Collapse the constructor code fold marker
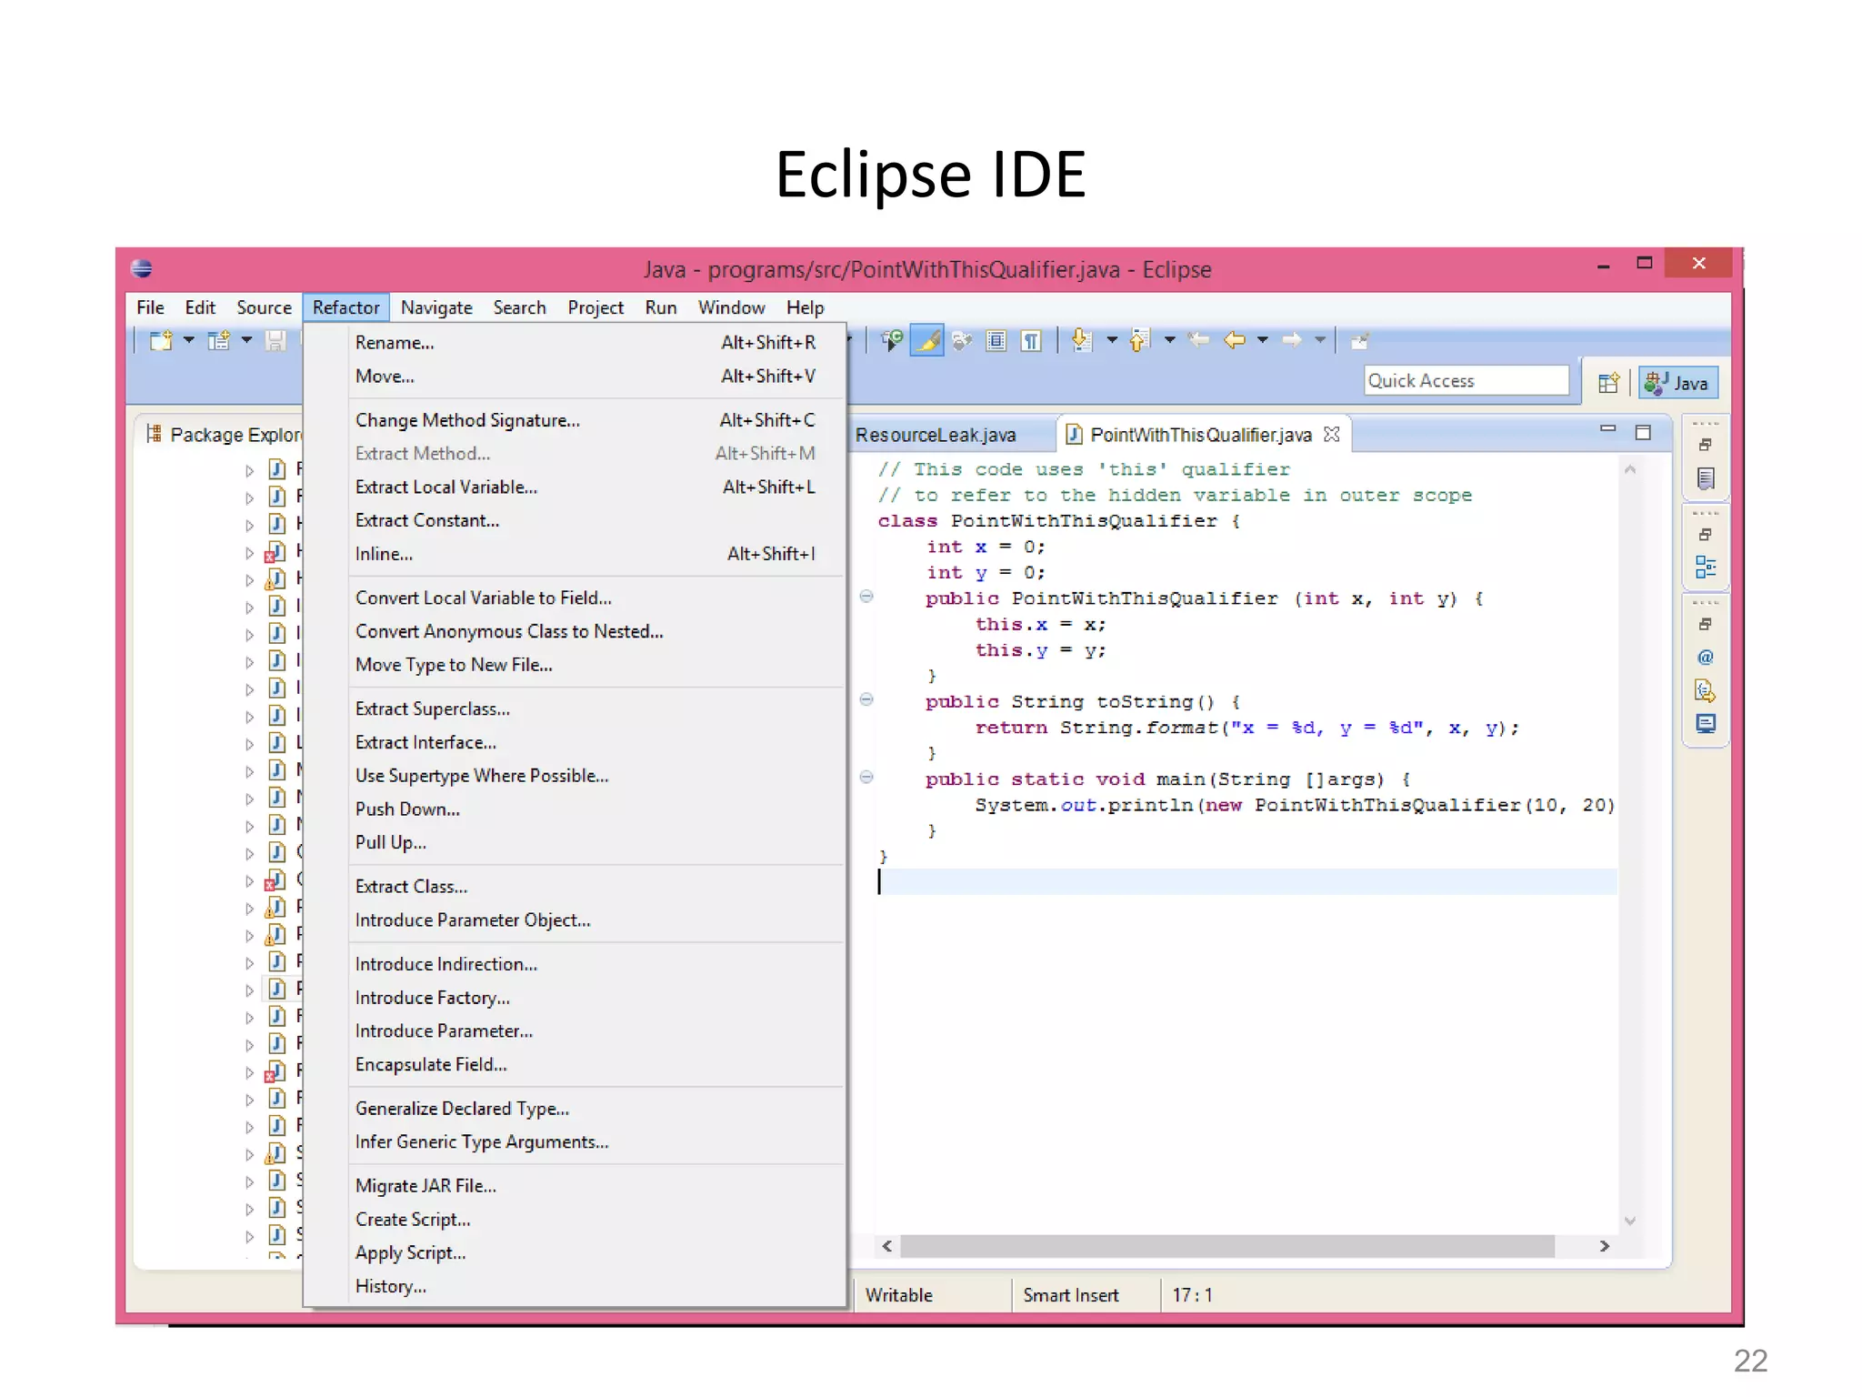 (x=866, y=597)
